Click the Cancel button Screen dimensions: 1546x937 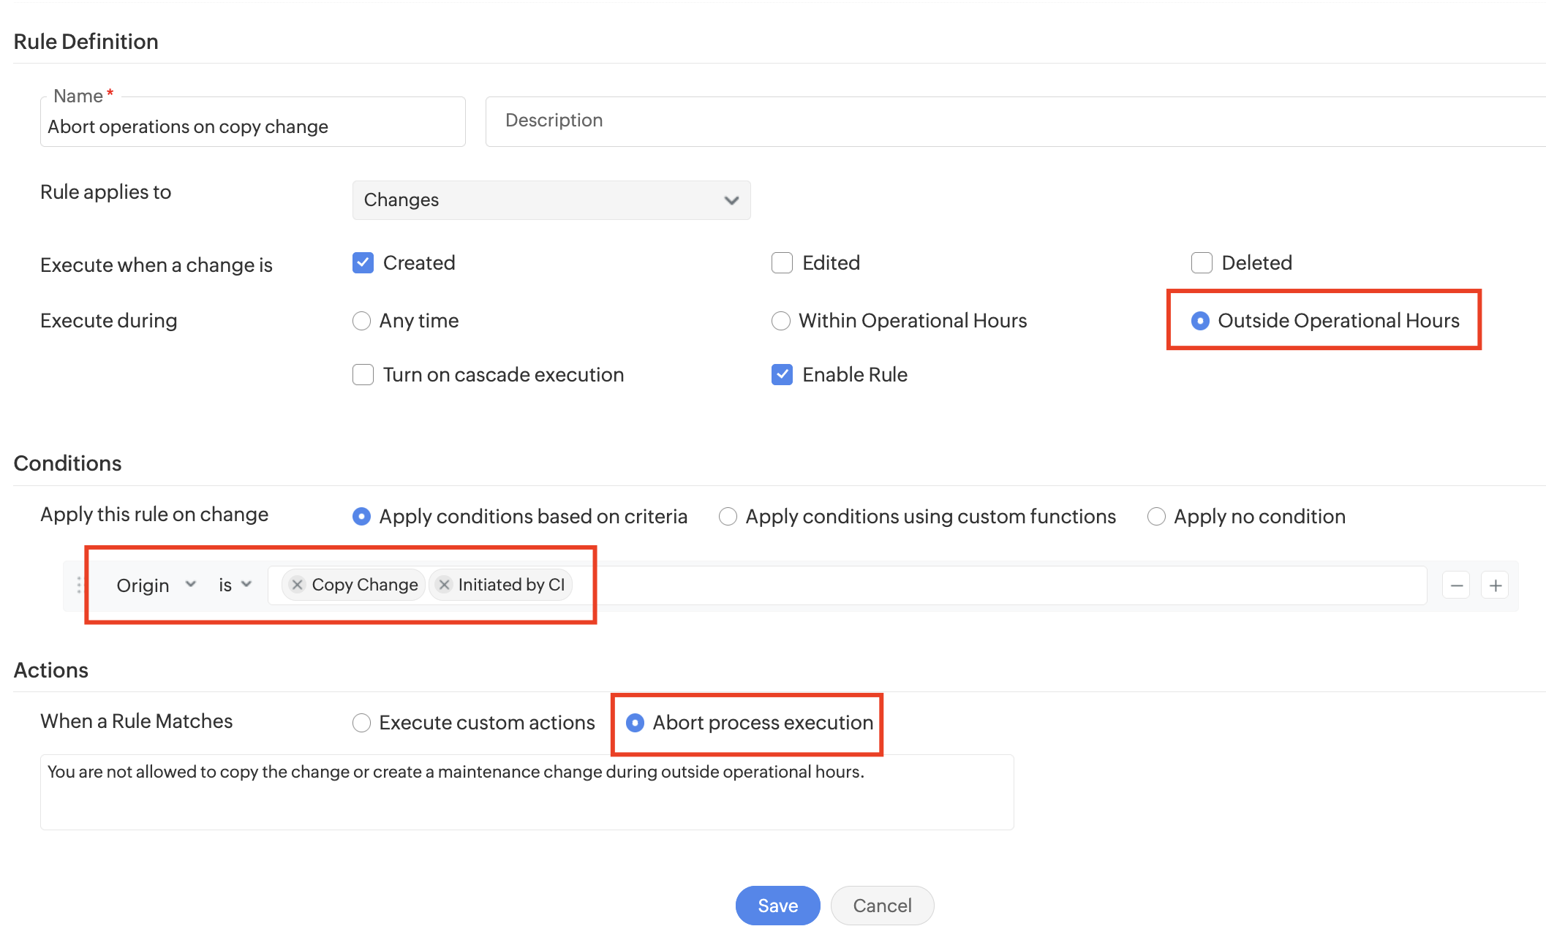coord(882,906)
